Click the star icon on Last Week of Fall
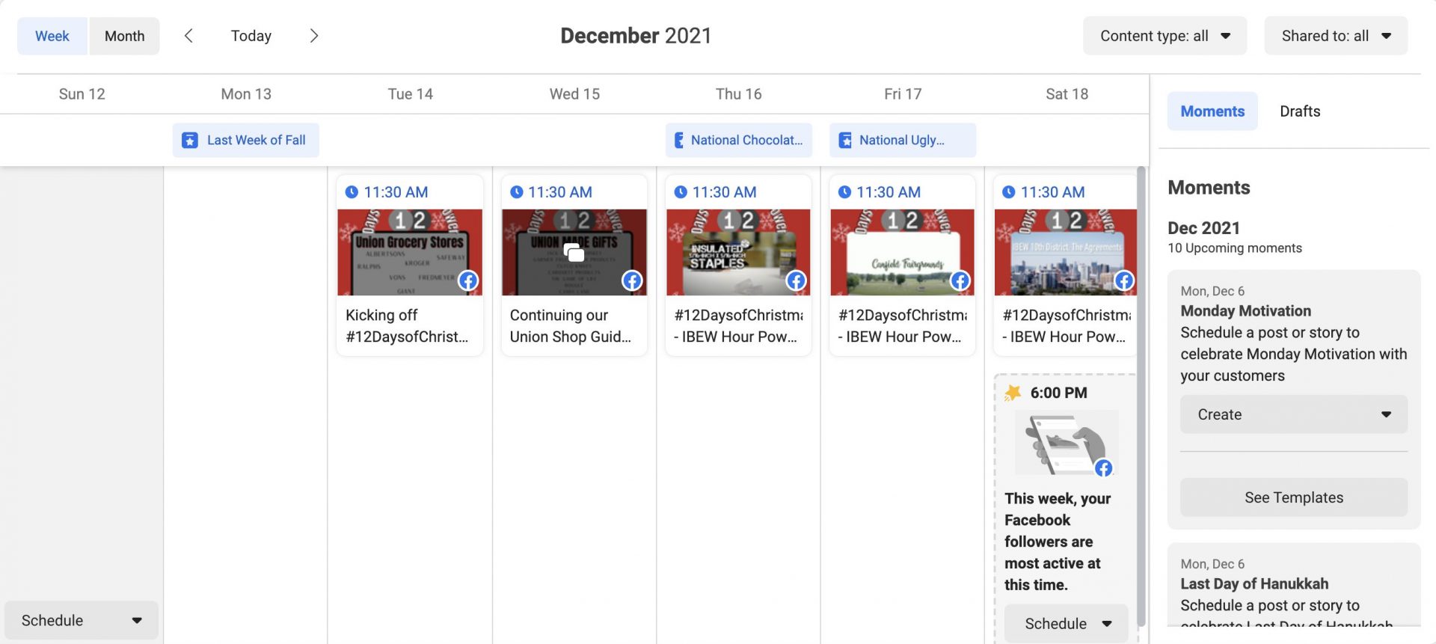 [x=190, y=141]
